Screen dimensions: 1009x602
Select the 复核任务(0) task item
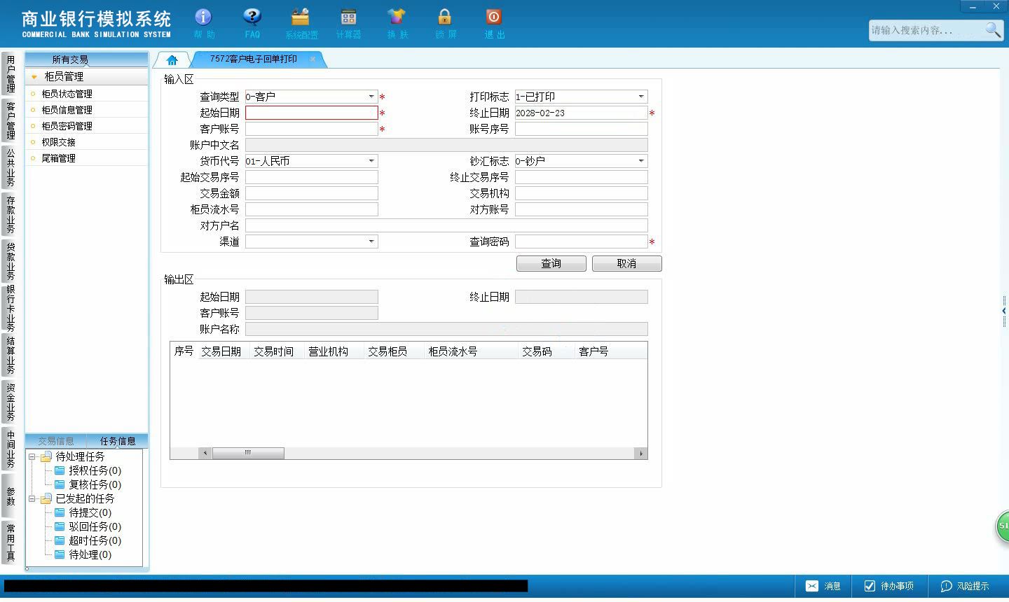click(88, 484)
